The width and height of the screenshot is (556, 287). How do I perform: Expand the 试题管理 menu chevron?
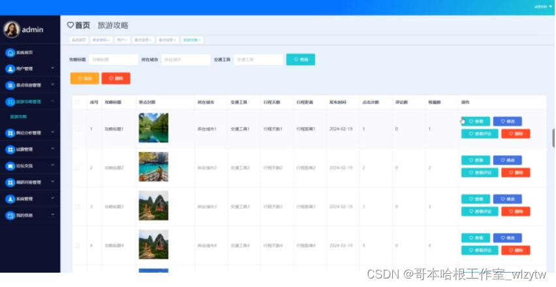53,149
